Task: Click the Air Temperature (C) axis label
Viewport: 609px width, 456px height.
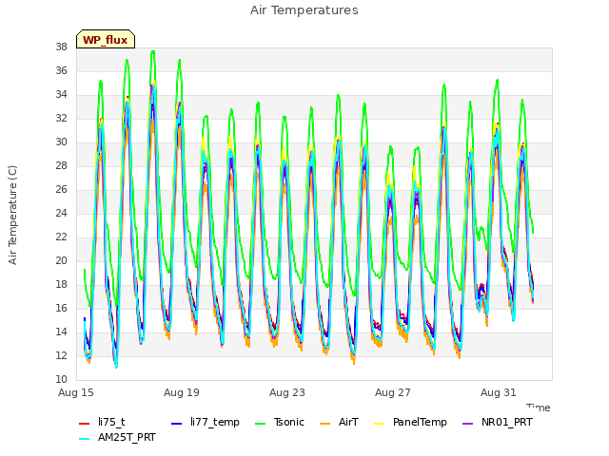Action: click(x=12, y=215)
